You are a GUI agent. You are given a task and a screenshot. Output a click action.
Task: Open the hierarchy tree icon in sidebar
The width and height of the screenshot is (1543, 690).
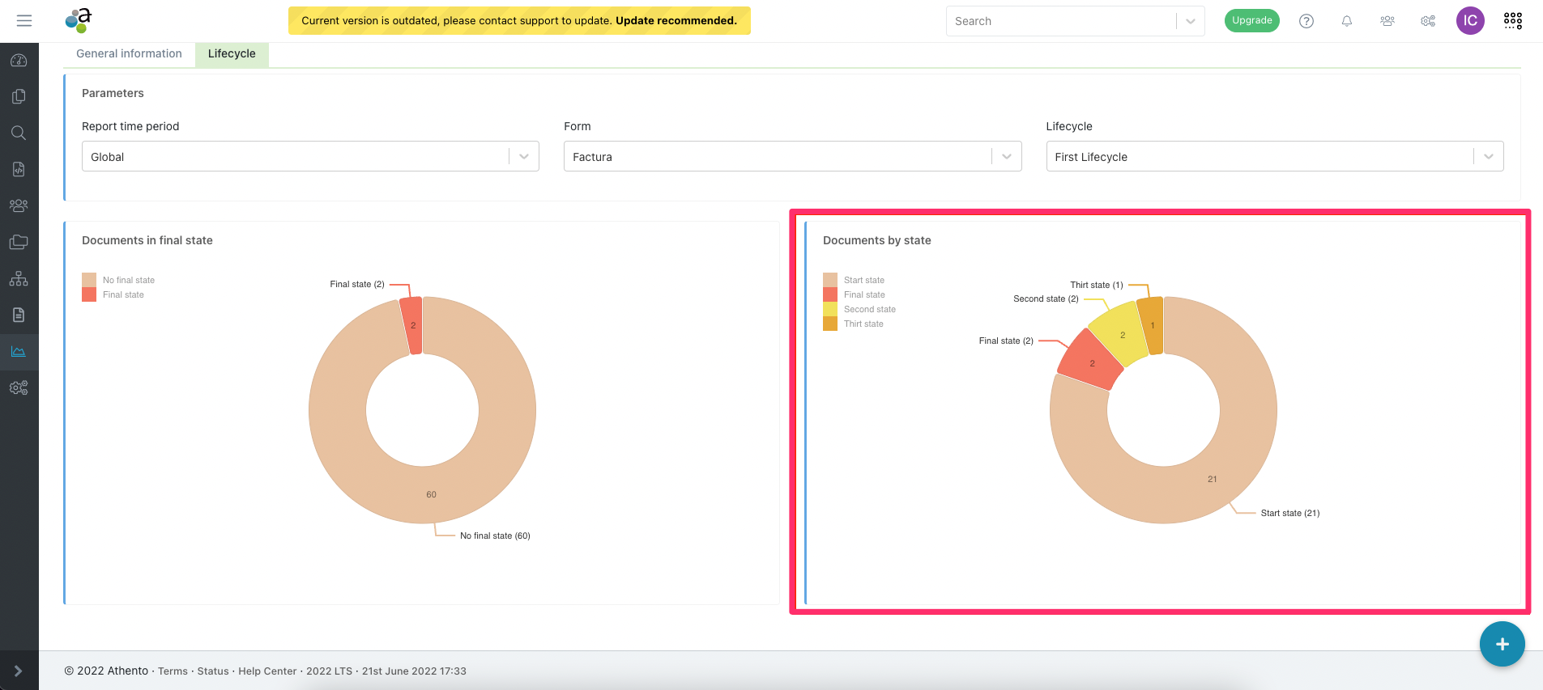click(19, 279)
